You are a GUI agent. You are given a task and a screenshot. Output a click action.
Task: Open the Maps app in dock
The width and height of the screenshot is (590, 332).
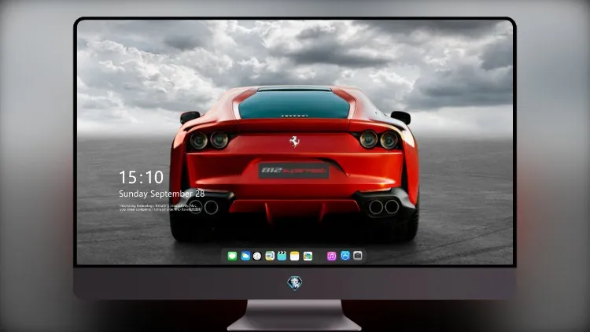[x=270, y=256]
